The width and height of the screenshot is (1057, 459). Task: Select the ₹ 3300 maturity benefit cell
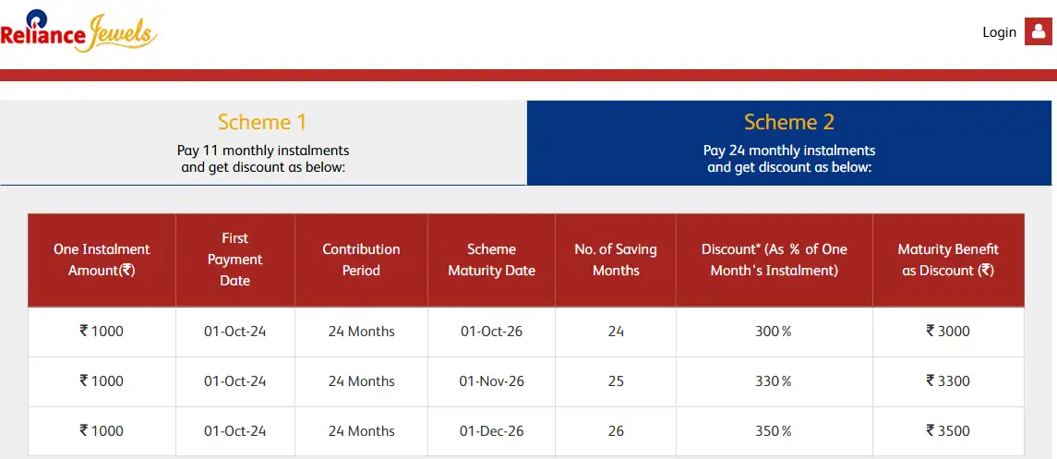[x=948, y=381]
